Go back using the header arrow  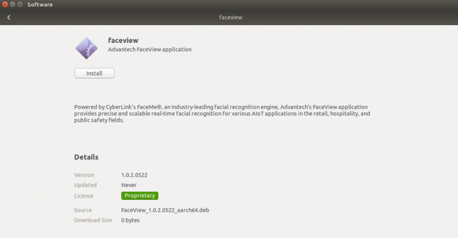[x=9, y=17]
